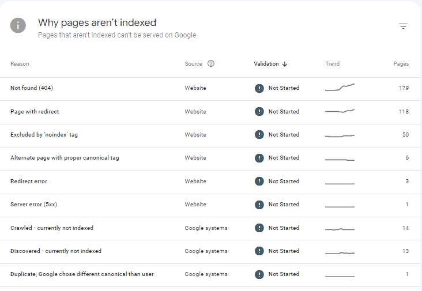Click the Server error (5xx) status icon
Screen dimensions: 422x291
coord(259,205)
